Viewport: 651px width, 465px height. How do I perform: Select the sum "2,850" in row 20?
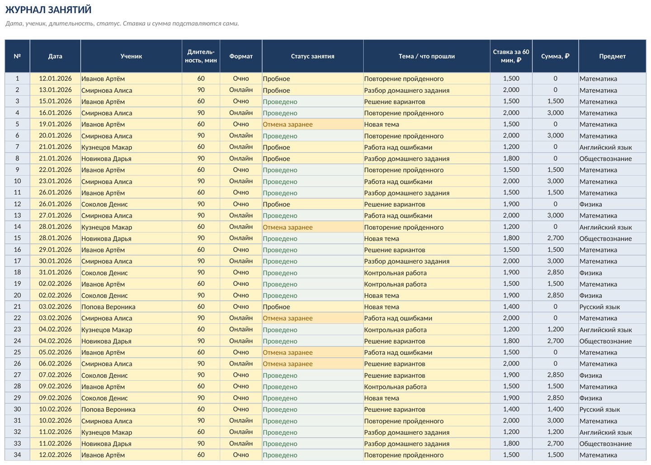click(555, 295)
